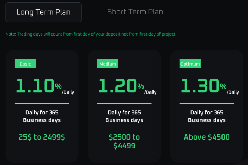Click the Optimum plan badge
Image resolution: width=248 pixels, height=165 pixels.
point(190,64)
